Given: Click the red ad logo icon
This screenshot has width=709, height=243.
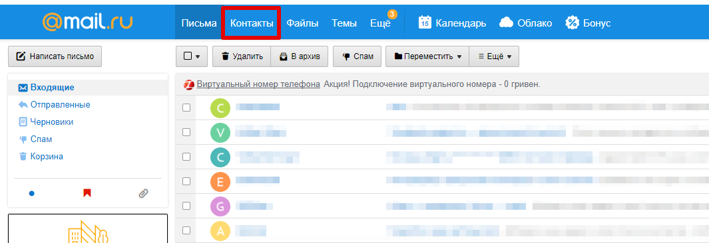Looking at the screenshot, I should coord(188,85).
